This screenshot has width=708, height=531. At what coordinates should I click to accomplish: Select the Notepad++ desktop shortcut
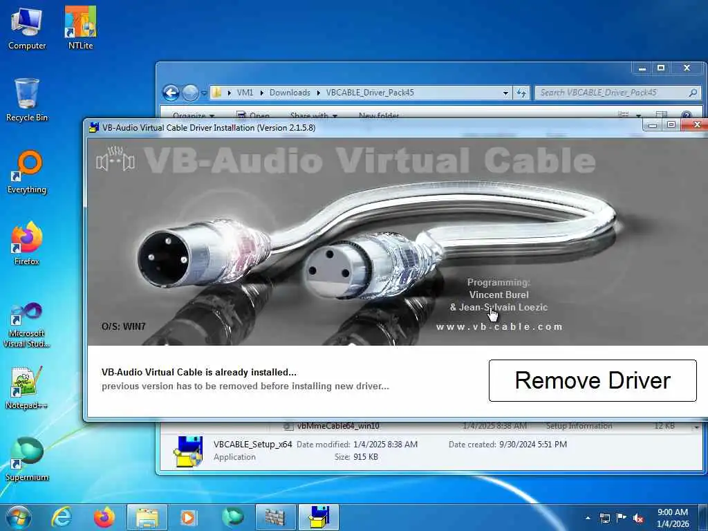tap(27, 388)
